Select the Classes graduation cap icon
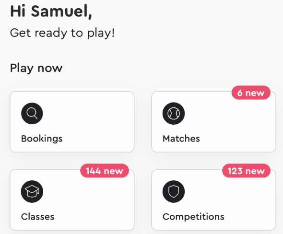Viewport: 283px width, 234px height. tap(32, 191)
